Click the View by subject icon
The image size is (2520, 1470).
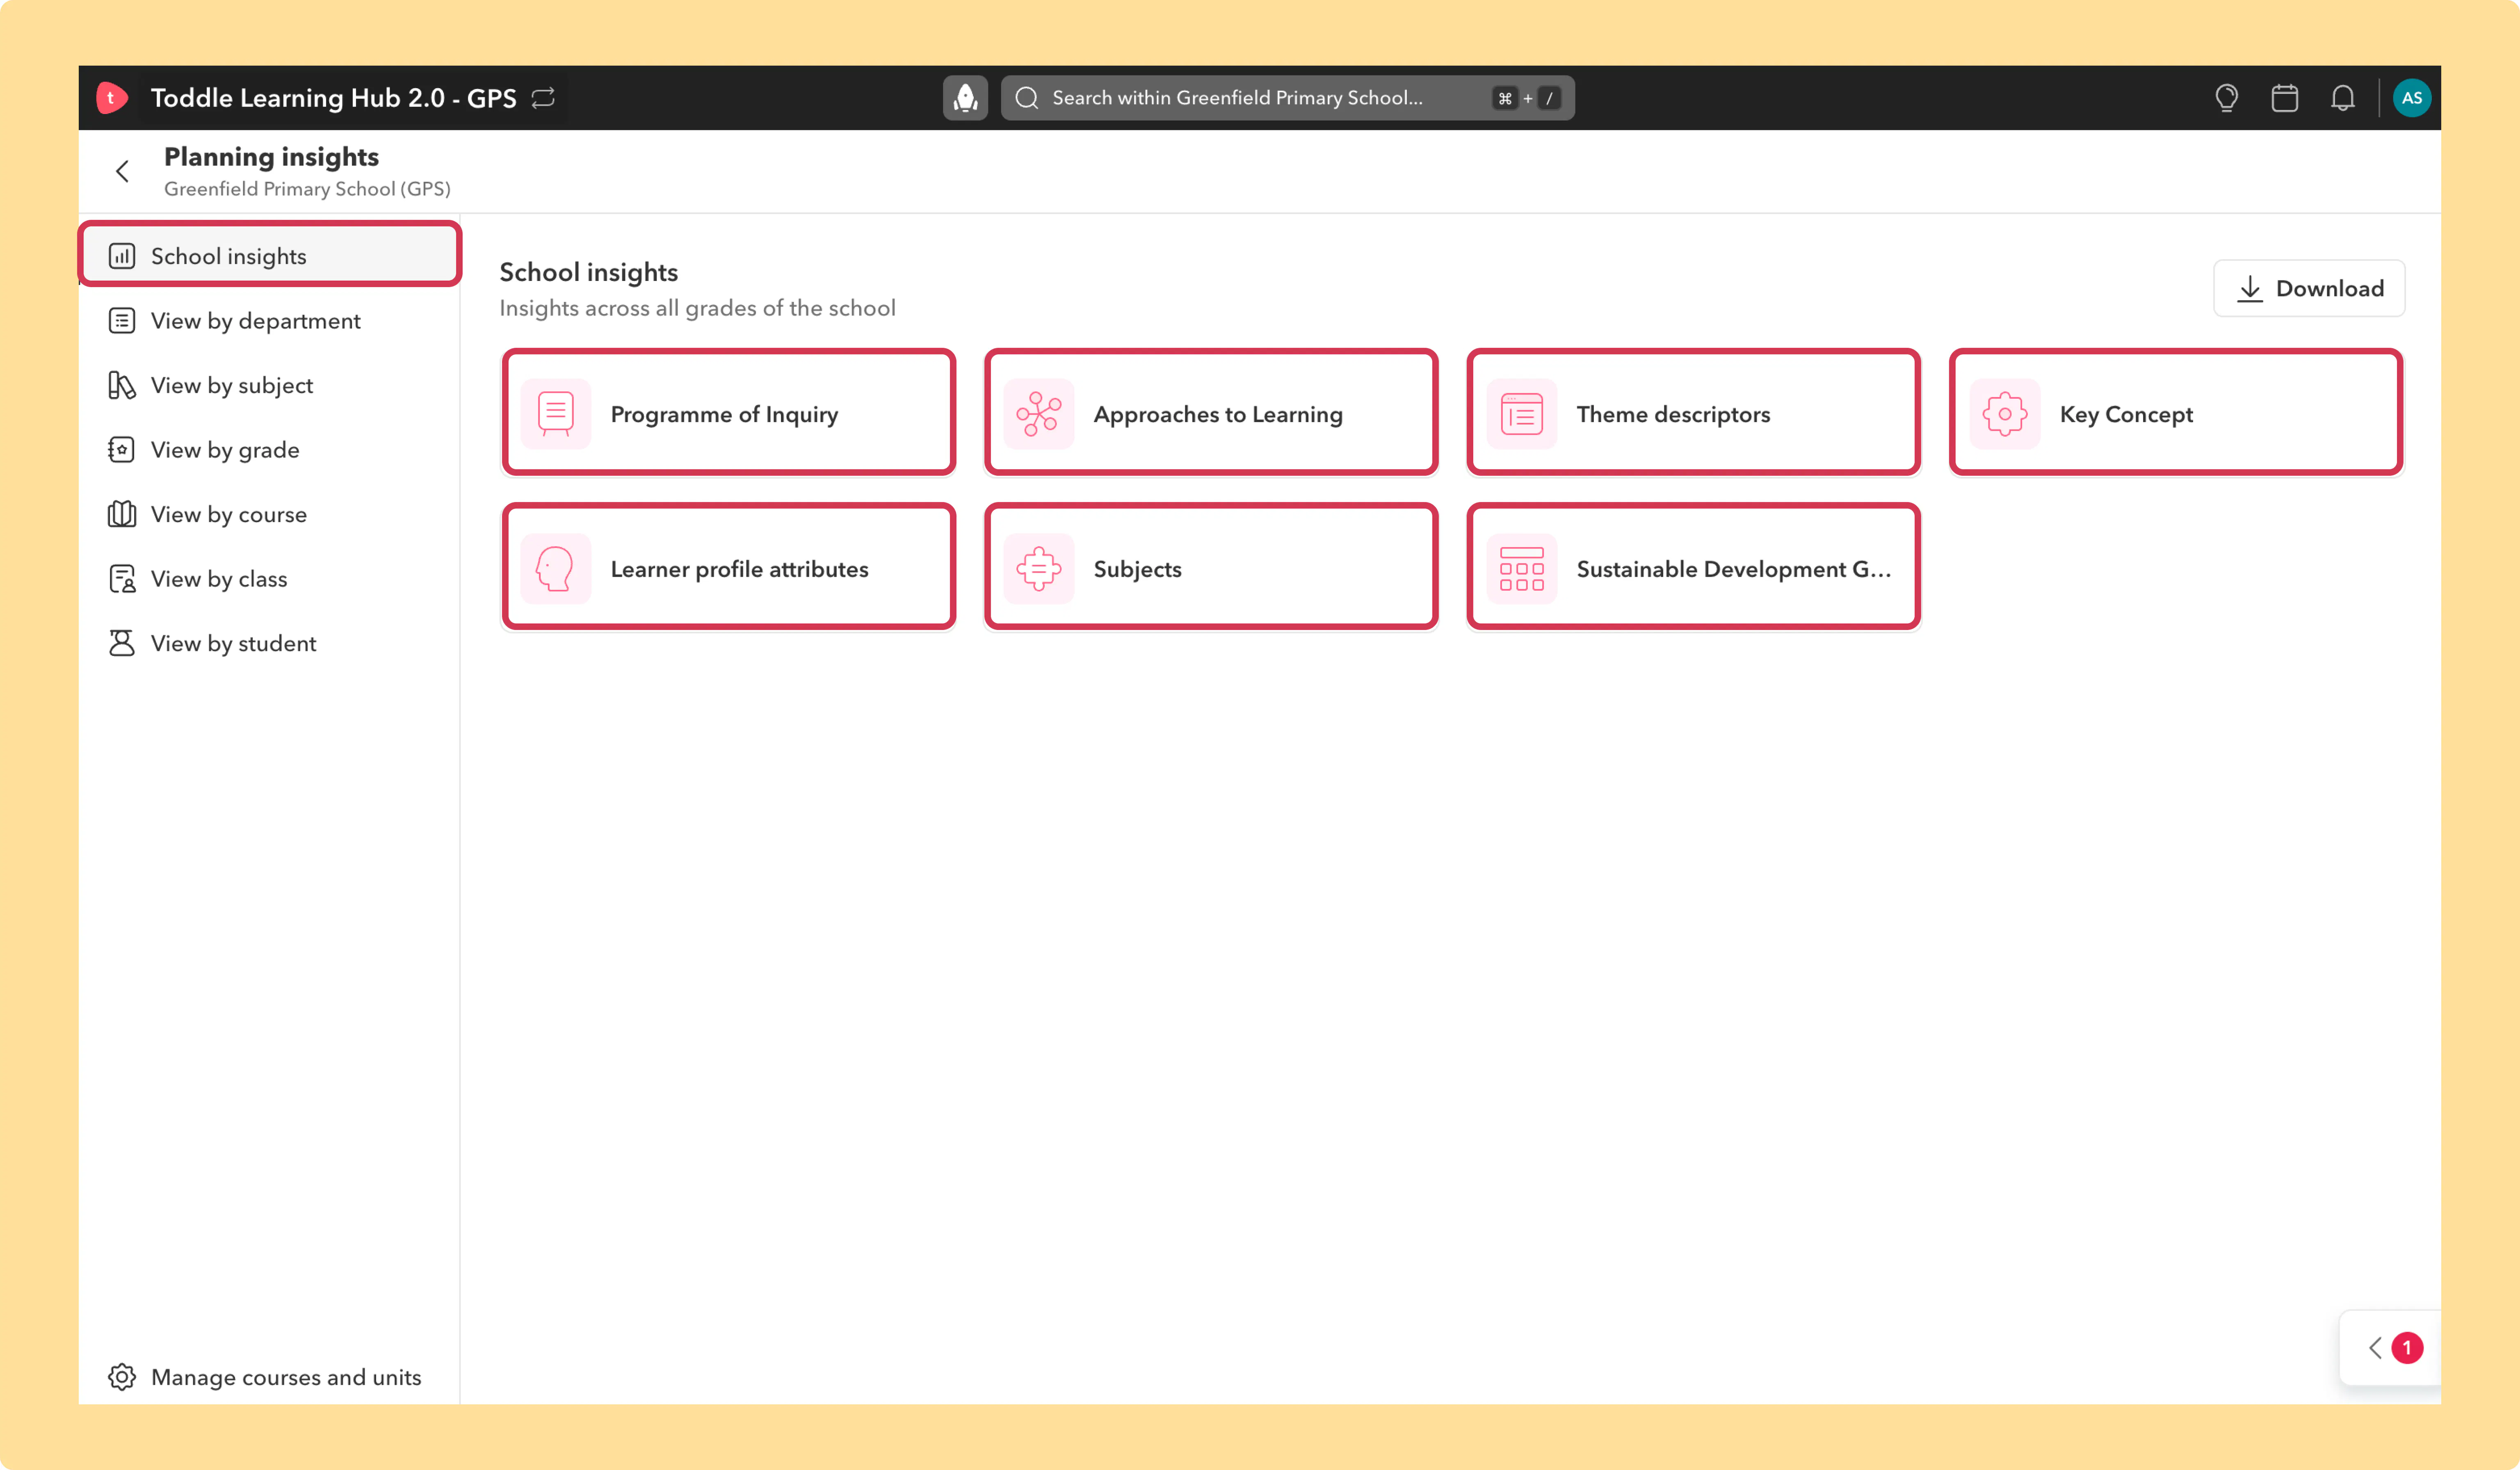tap(122, 385)
